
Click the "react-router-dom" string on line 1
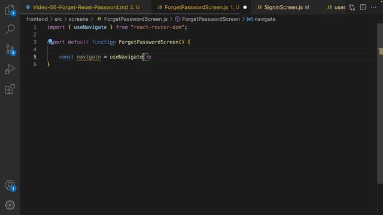click(157, 27)
